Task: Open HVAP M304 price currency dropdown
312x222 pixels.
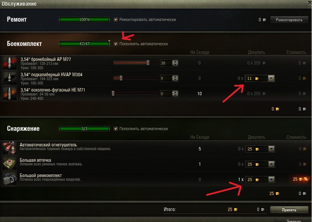Action: (x=271, y=78)
